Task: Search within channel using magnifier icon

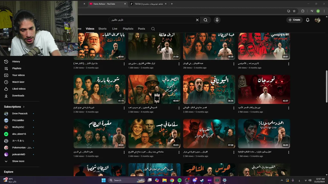Action: click(x=153, y=29)
